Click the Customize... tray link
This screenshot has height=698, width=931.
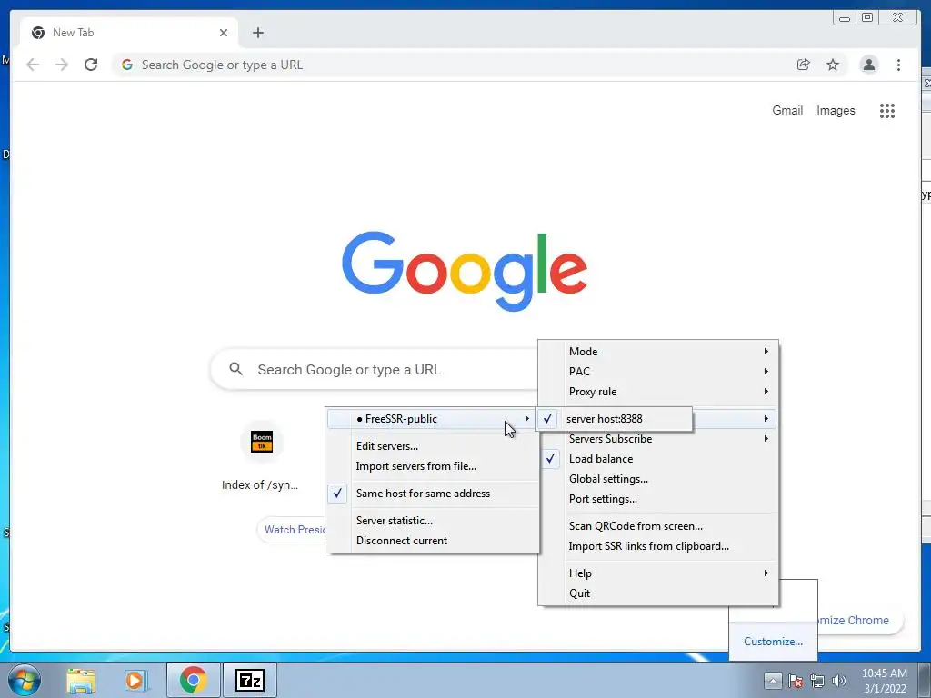tap(773, 642)
